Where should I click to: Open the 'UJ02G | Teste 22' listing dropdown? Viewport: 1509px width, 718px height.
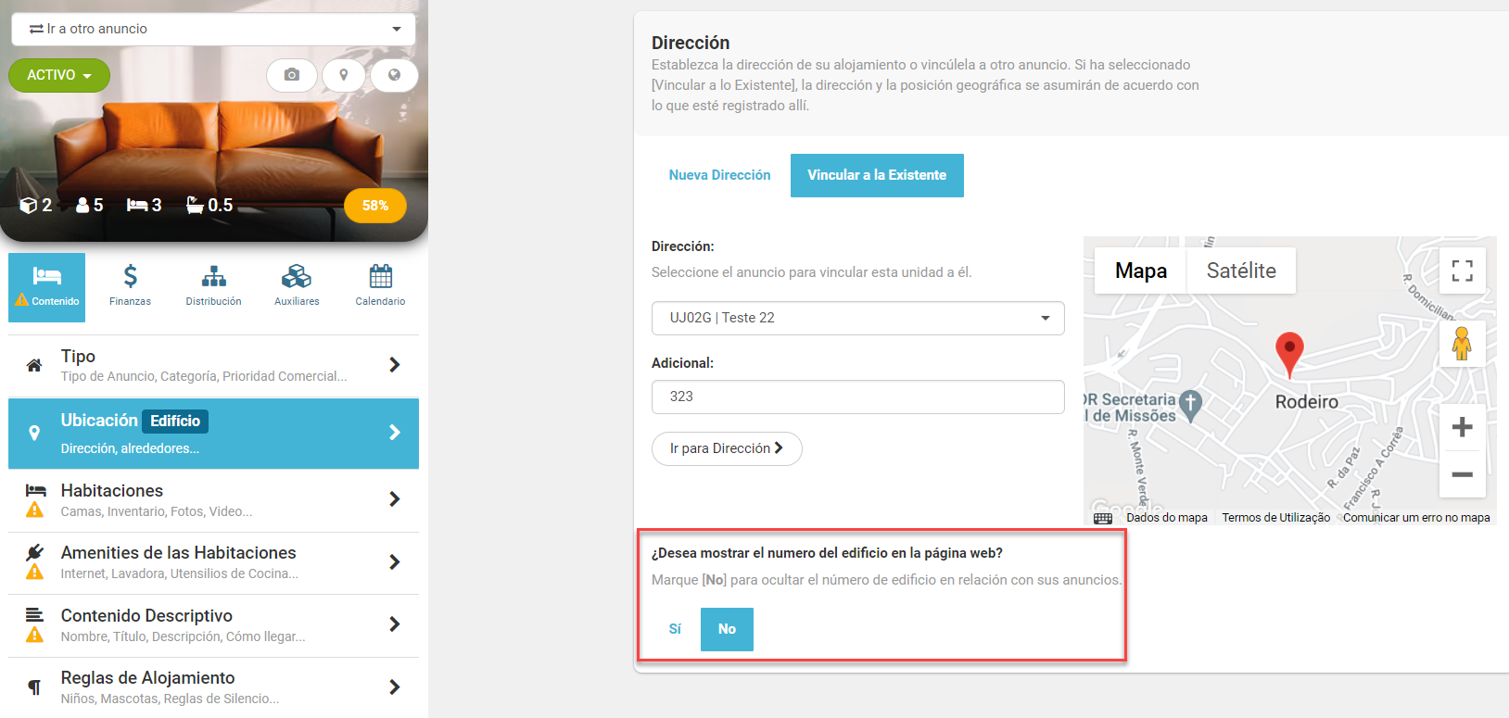[x=857, y=318]
